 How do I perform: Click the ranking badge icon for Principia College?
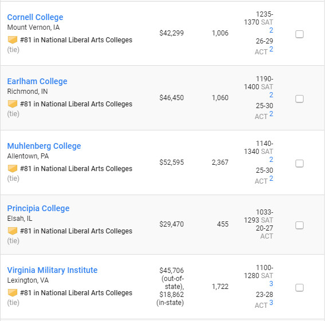13,231
